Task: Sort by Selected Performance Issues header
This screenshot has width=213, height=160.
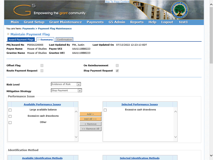Action: tap(139, 104)
